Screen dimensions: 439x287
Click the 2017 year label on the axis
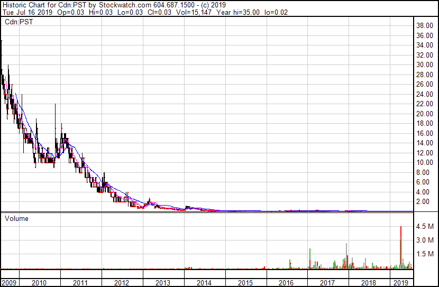tap(327, 283)
